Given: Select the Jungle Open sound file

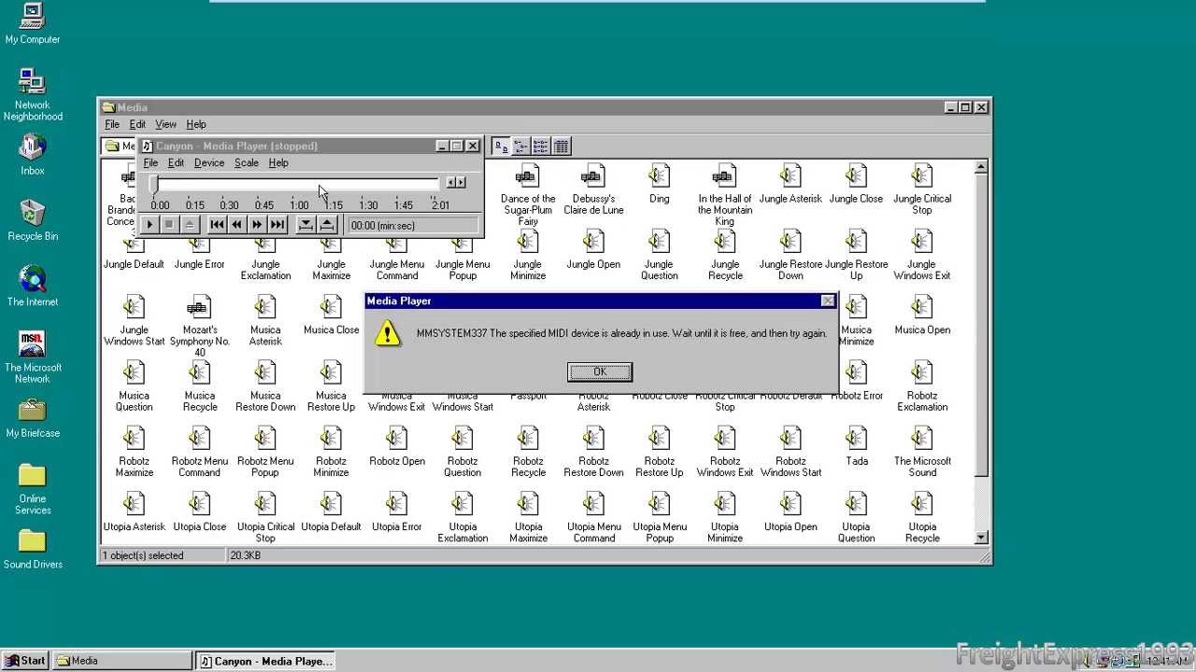Looking at the screenshot, I should coord(593,248).
